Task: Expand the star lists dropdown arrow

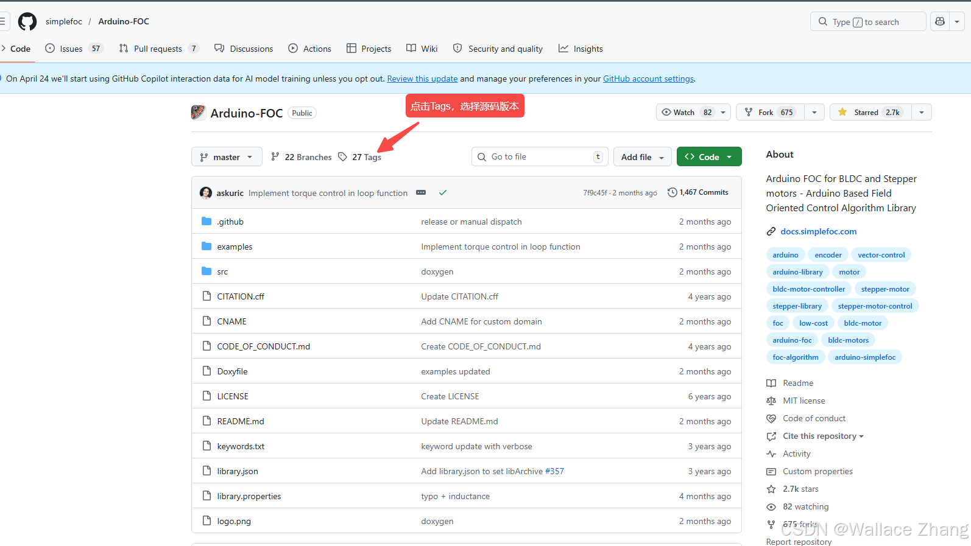Action: click(922, 112)
